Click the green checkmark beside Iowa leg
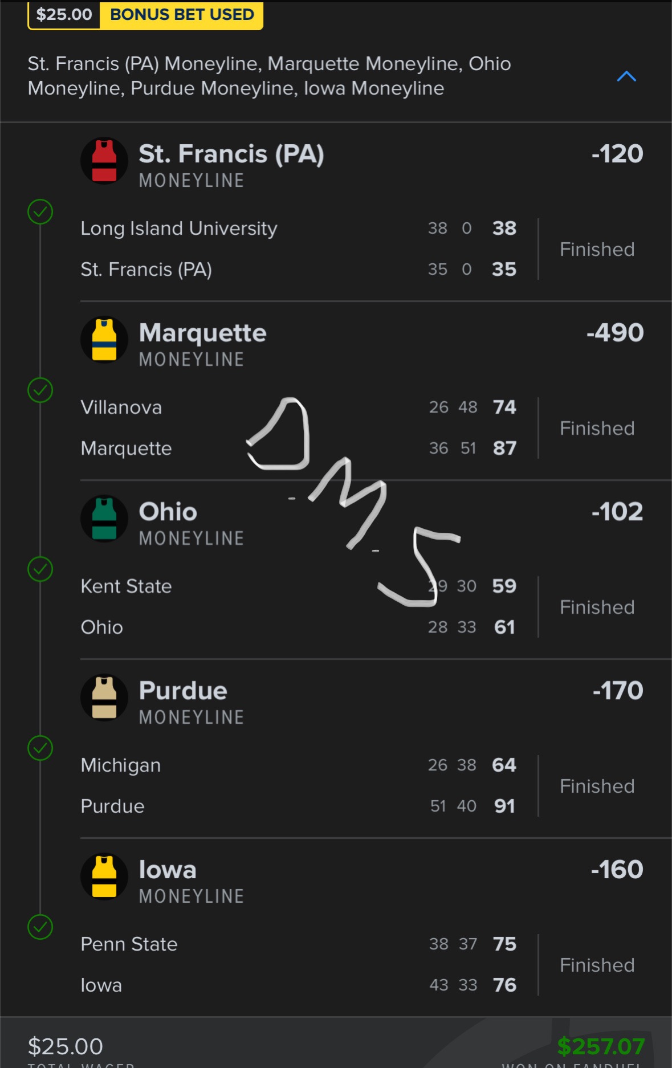 (x=40, y=927)
